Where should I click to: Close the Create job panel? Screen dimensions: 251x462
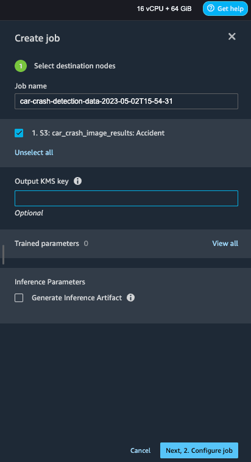[232, 37]
